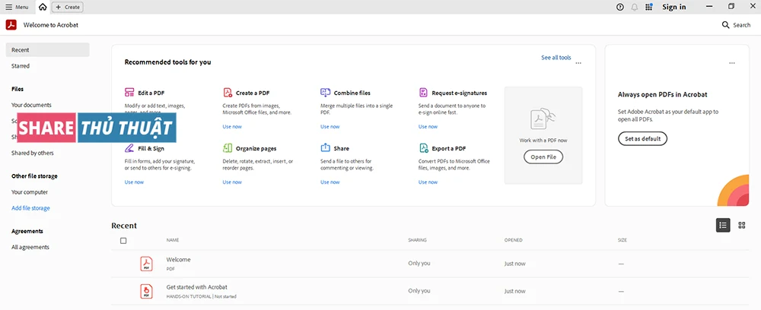
Task: Select Starred in the left sidebar
Action: pos(21,66)
